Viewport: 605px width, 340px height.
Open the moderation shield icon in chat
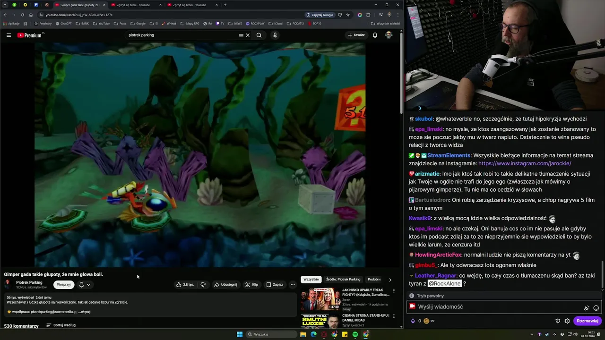pyautogui.click(x=558, y=321)
